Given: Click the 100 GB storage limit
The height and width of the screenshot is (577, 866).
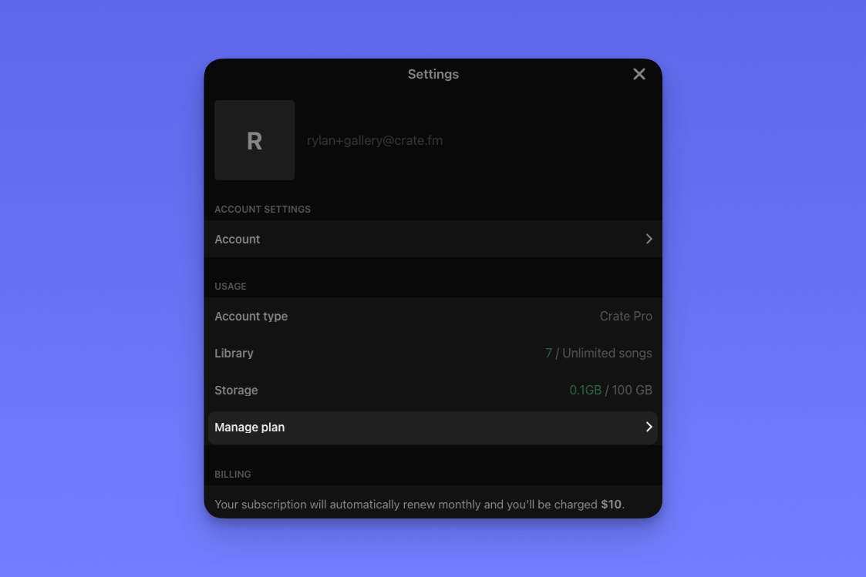Looking at the screenshot, I should pos(632,390).
